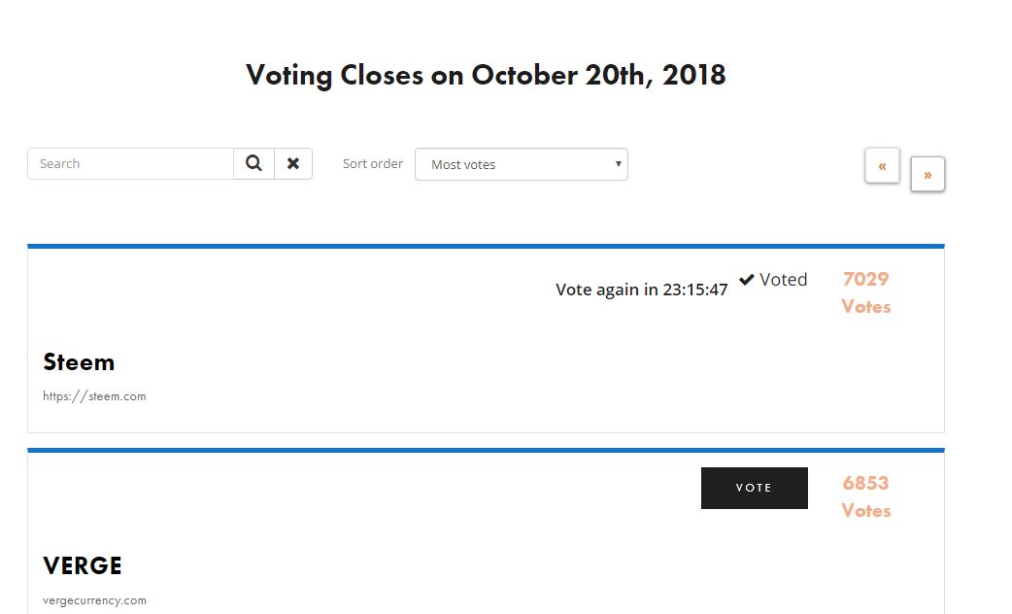
Task: Click the blue bar above Steem
Action: (x=486, y=247)
